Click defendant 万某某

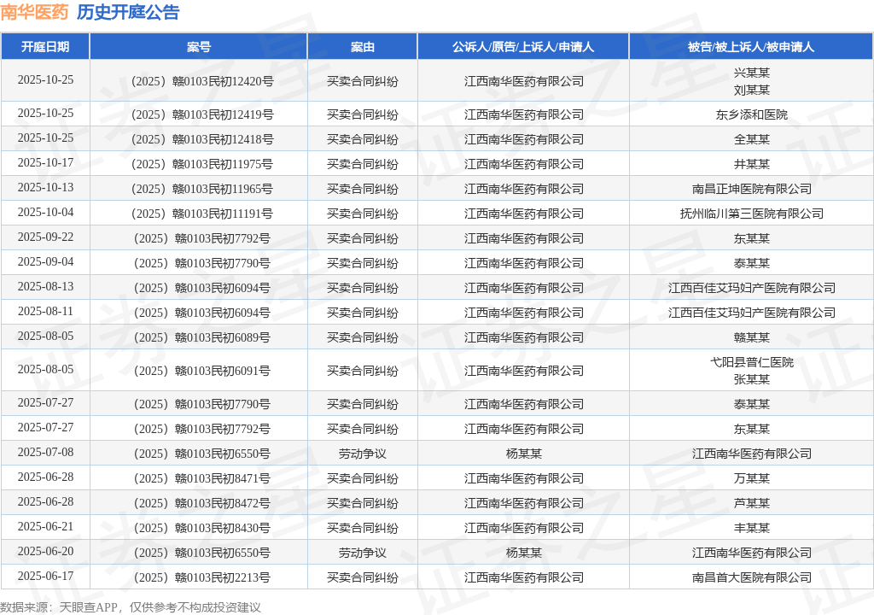point(751,478)
